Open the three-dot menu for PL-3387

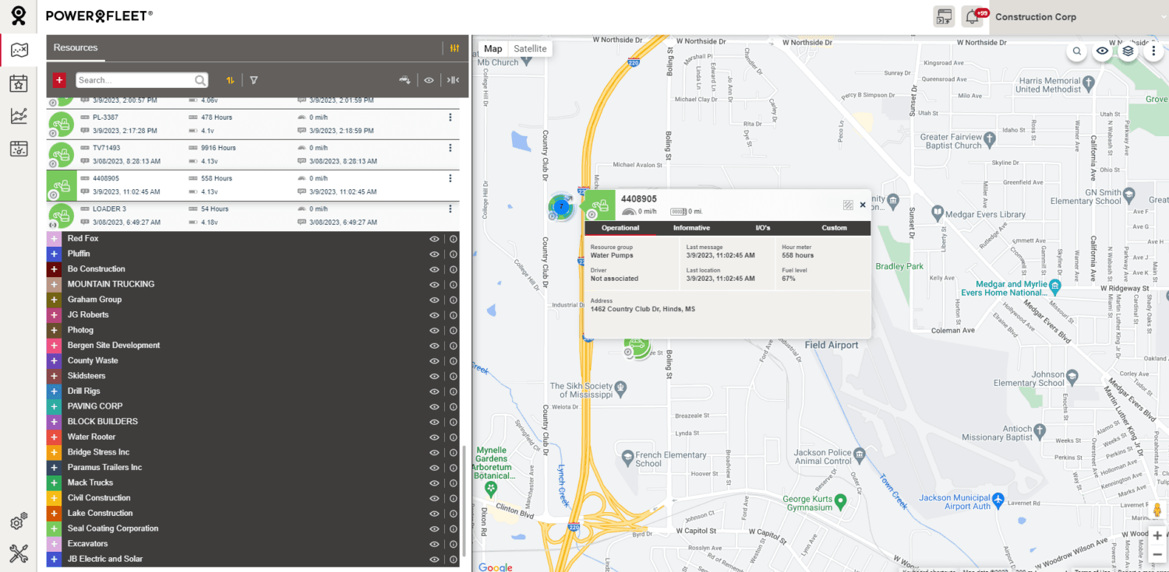(450, 118)
